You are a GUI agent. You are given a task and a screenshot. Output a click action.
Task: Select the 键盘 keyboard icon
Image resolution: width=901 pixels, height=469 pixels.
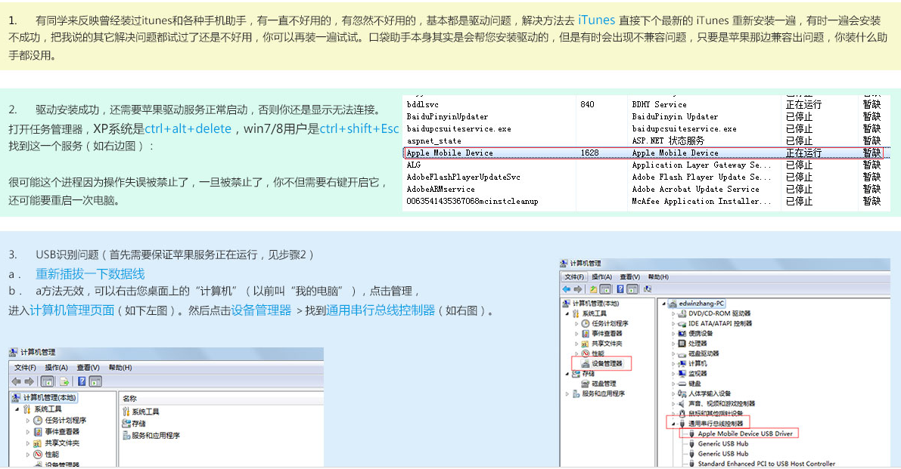682,384
